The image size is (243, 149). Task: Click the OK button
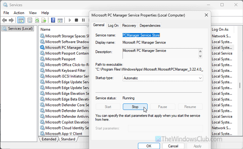pyautogui.click(x=149, y=146)
